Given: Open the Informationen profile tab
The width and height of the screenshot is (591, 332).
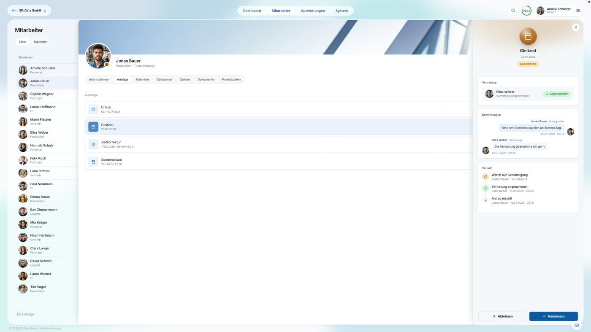Looking at the screenshot, I should click(x=99, y=79).
